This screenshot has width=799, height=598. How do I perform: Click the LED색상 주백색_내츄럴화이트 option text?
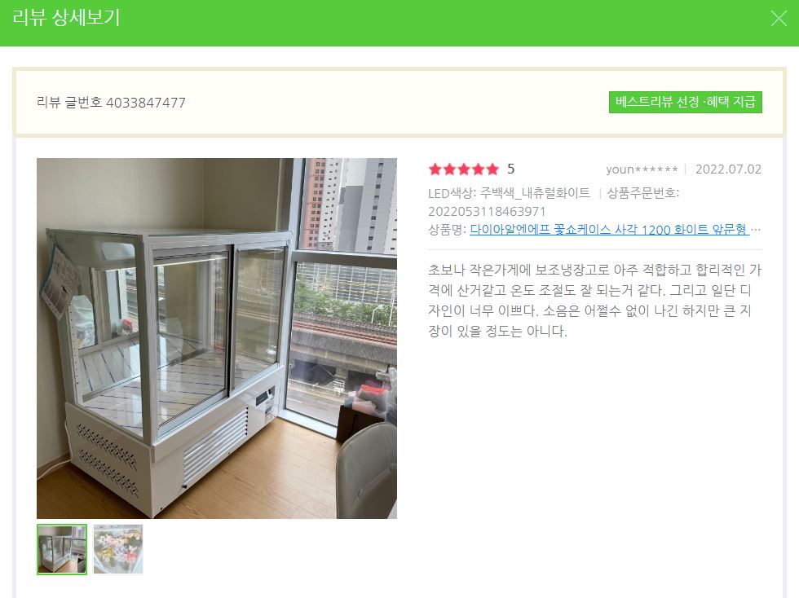[x=509, y=193]
